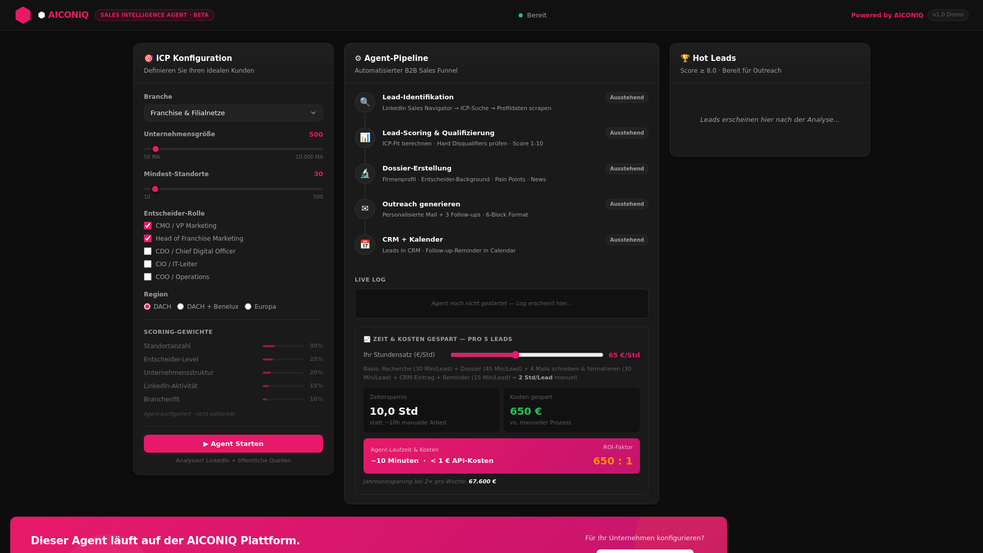
Task: Click the Outreach generieren Ausstehend status badge
Action: (x=627, y=204)
